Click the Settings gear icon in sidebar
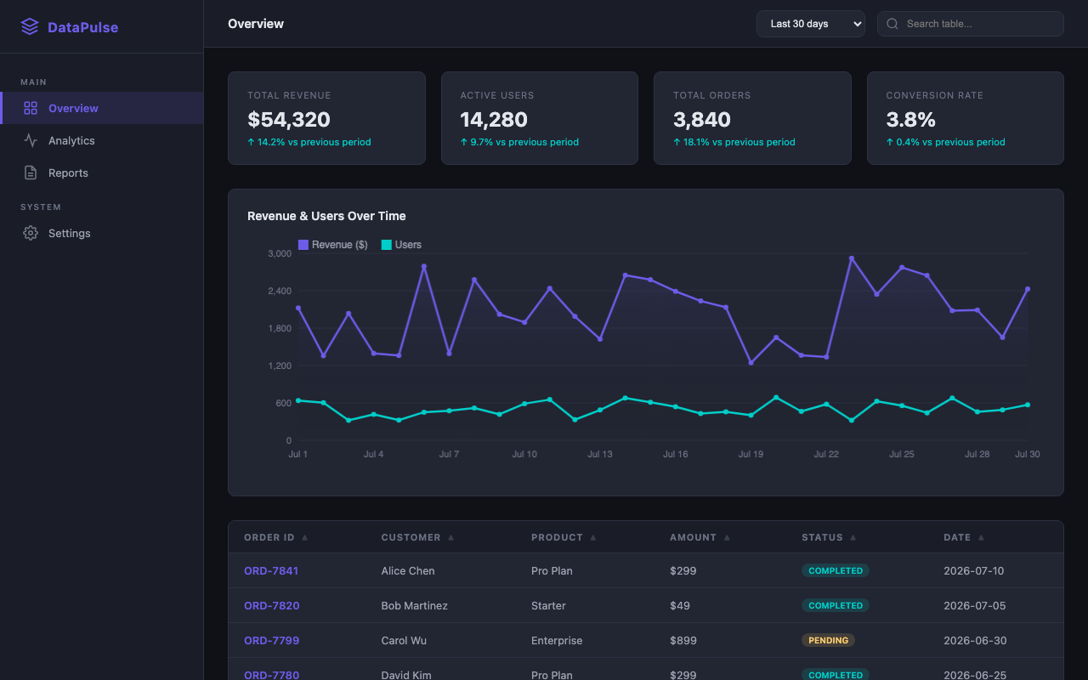This screenshot has width=1088, height=680. coord(31,233)
